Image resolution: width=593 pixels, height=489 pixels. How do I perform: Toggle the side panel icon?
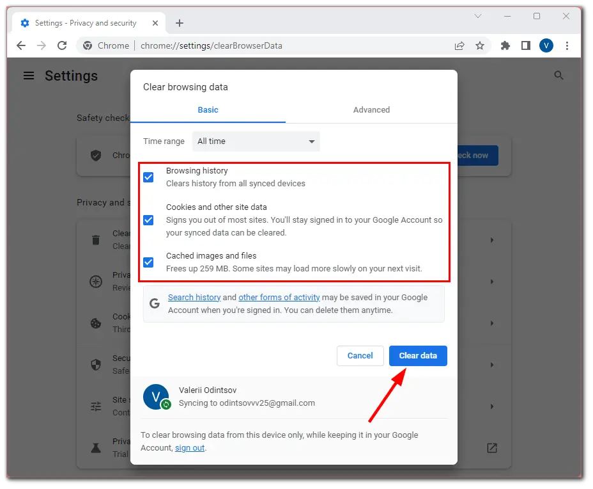[526, 46]
